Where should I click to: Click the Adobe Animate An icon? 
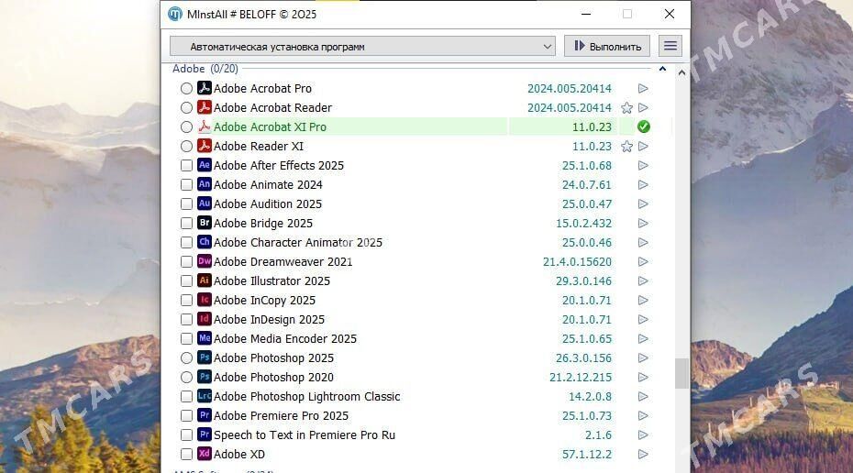(x=204, y=184)
